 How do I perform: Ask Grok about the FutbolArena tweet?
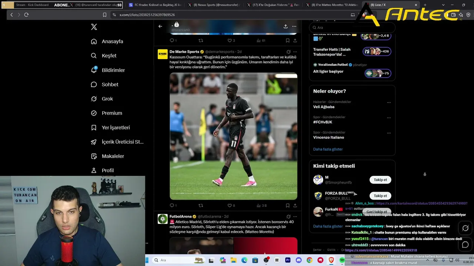[x=288, y=216]
